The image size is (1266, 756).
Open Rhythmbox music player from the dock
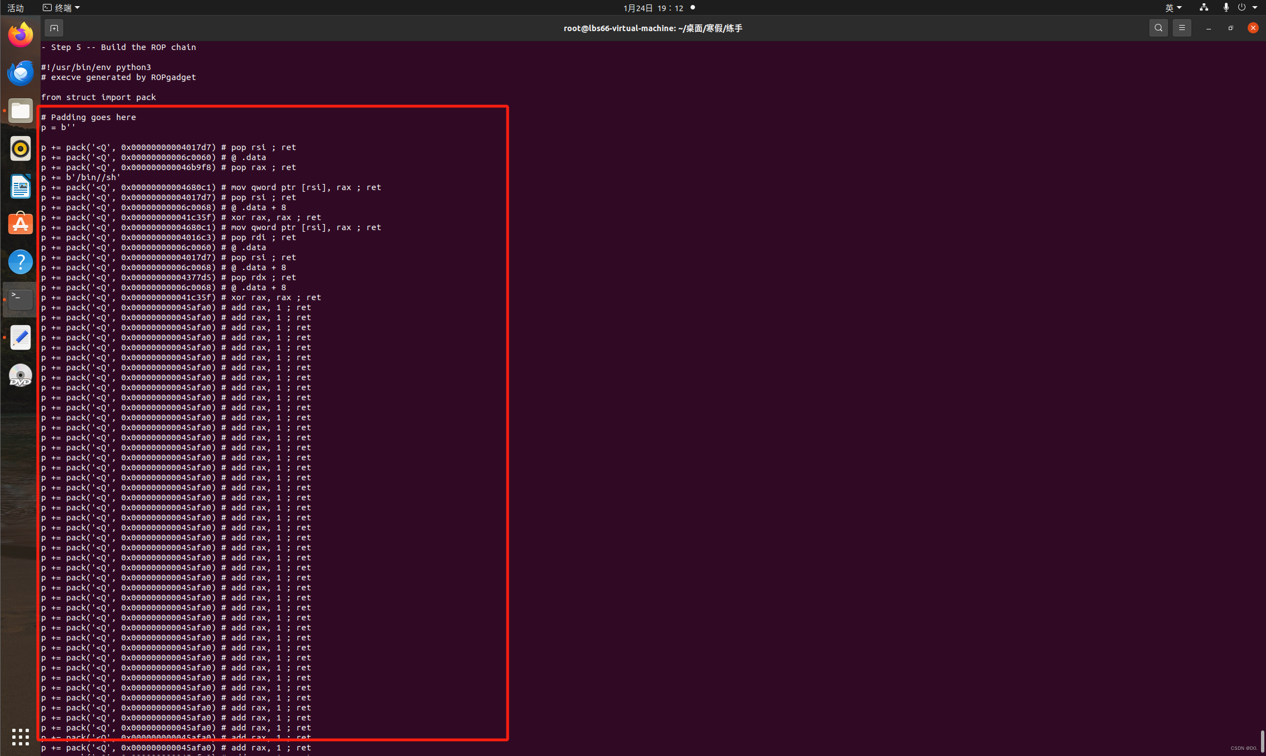20,148
